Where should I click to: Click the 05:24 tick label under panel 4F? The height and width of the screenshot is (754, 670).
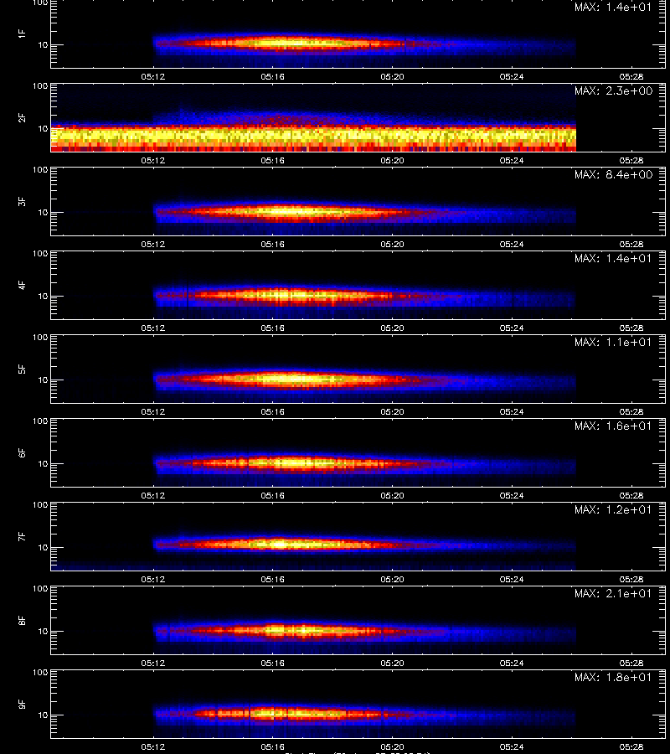[x=512, y=328]
